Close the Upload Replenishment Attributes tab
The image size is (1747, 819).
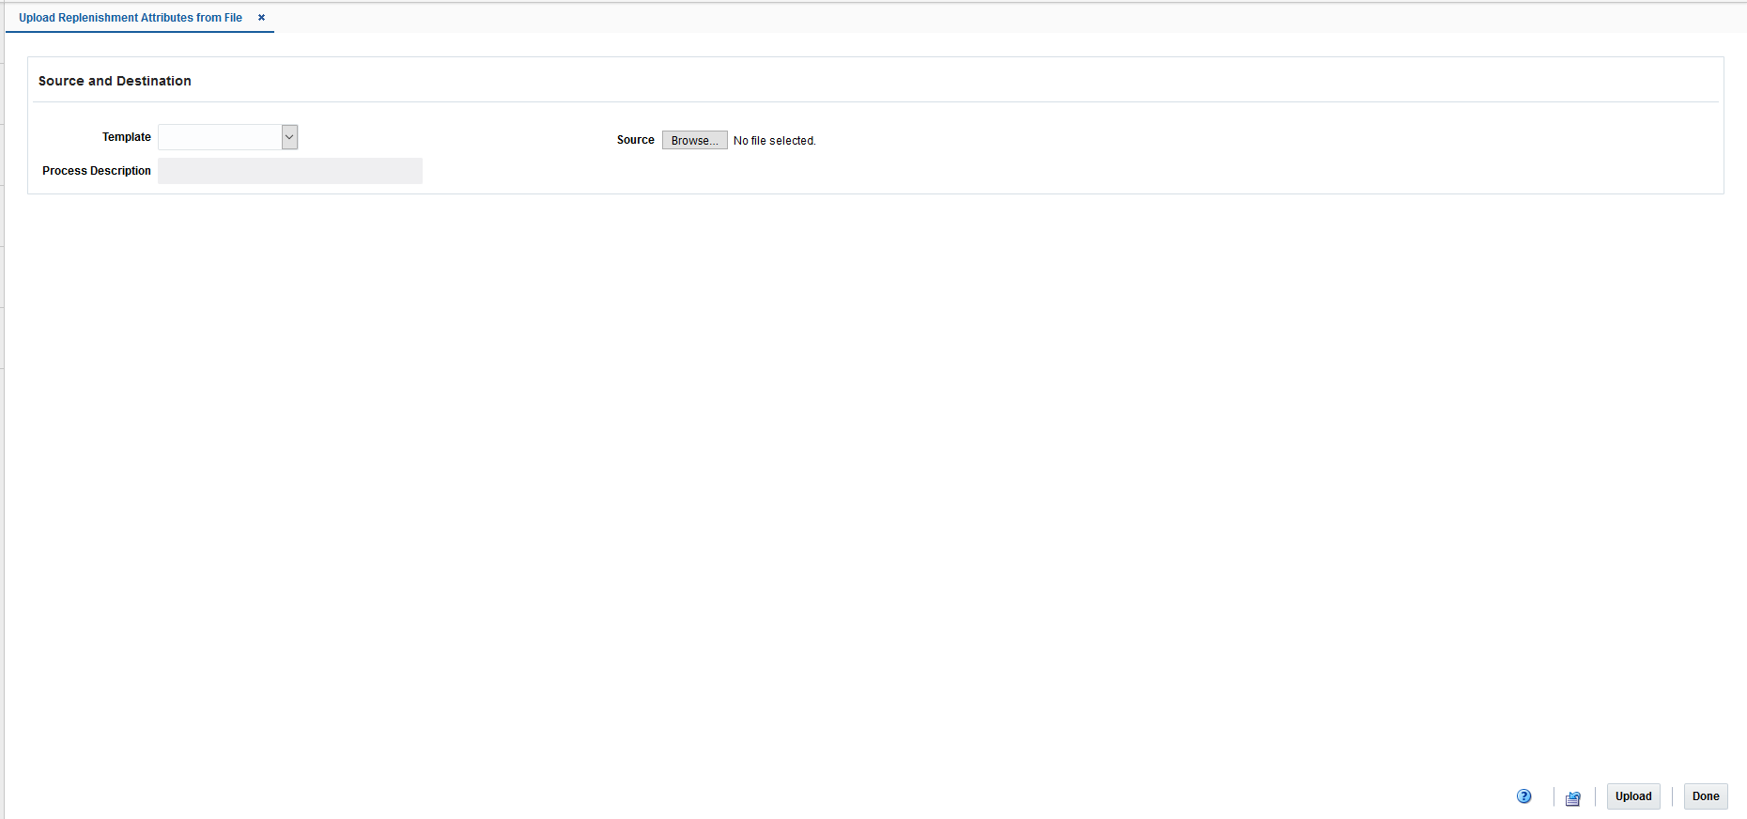(261, 18)
